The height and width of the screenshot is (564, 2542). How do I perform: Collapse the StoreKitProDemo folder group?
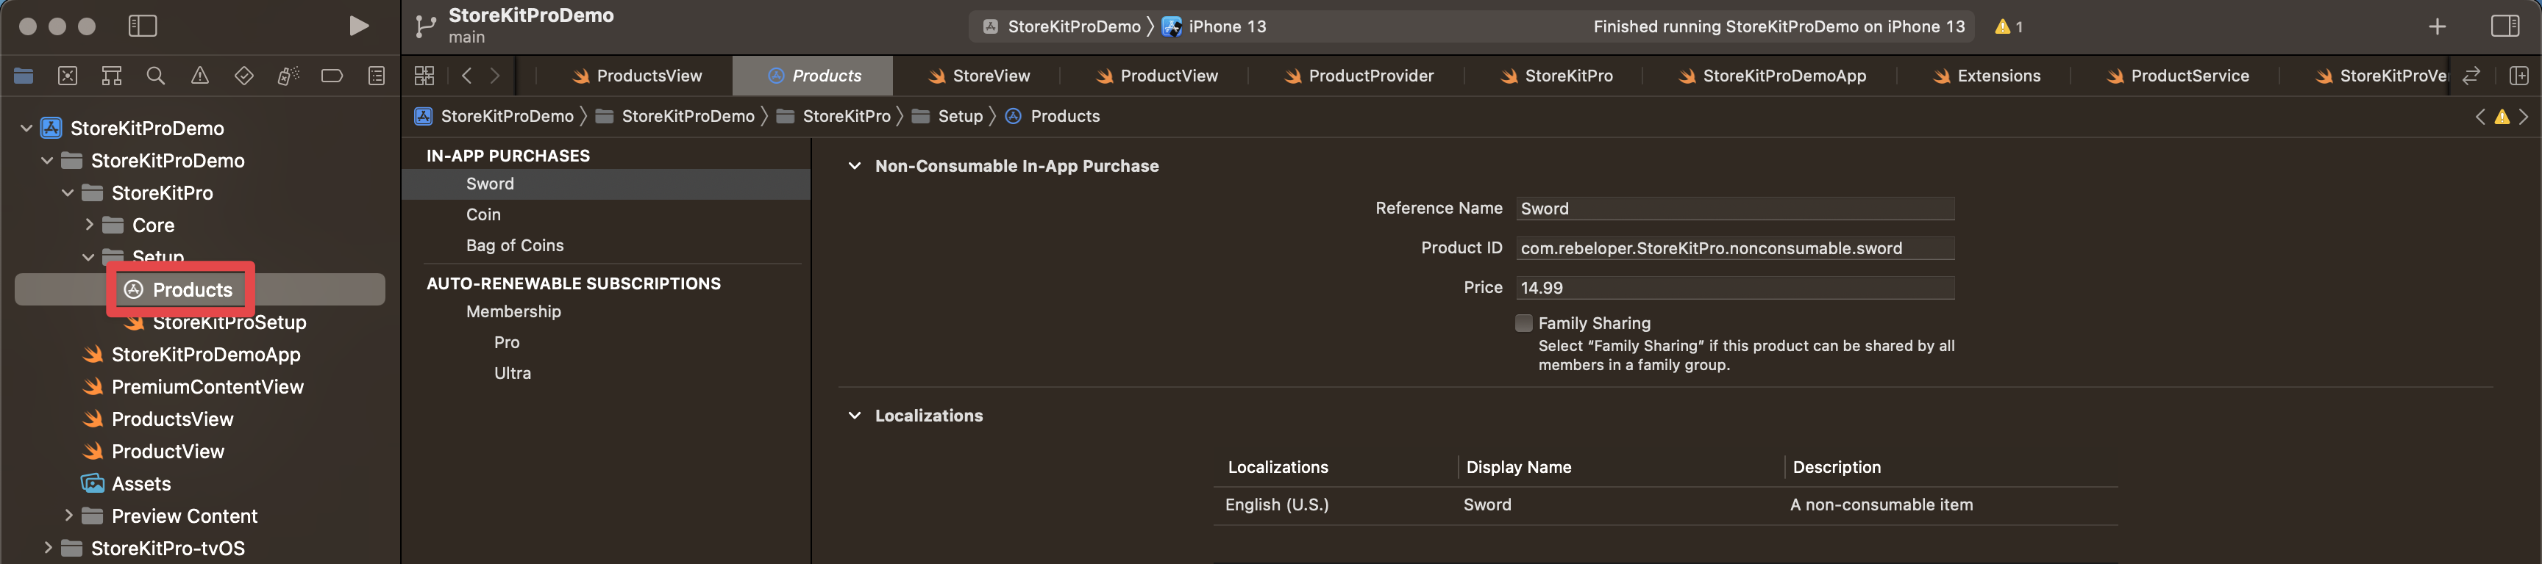[x=47, y=161]
